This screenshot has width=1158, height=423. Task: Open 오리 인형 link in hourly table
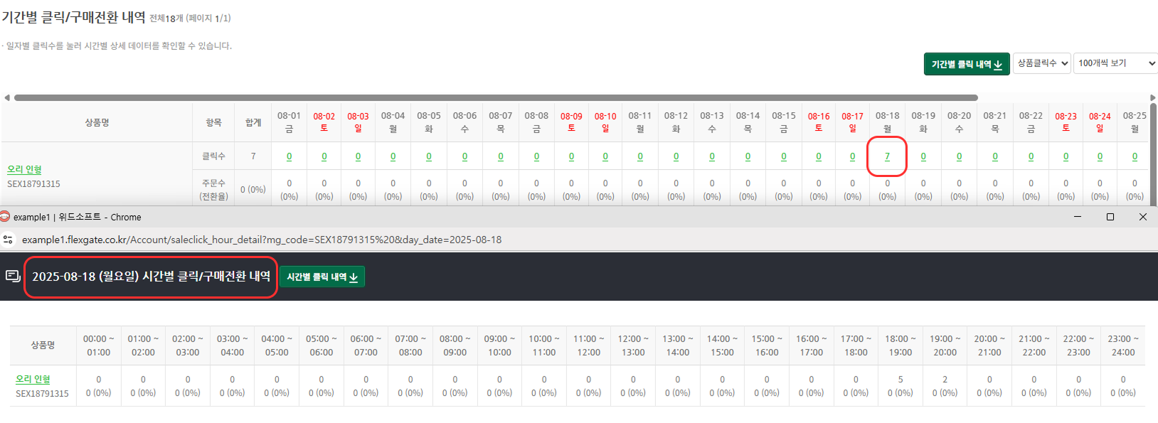click(x=33, y=379)
